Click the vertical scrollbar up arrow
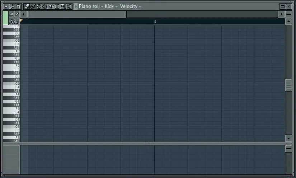Screen dimensions: 296x178 pos(288,22)
